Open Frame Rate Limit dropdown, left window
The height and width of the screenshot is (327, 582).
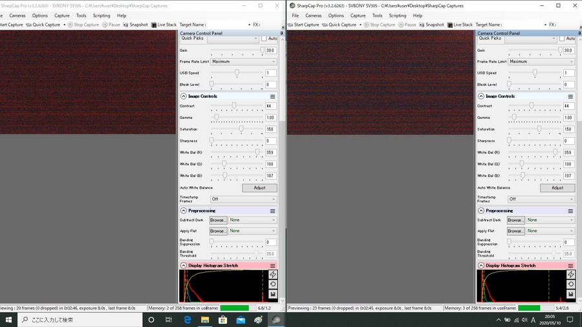[x=244, y=61]
